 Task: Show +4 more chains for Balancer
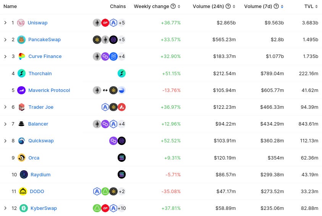(121, 124)
